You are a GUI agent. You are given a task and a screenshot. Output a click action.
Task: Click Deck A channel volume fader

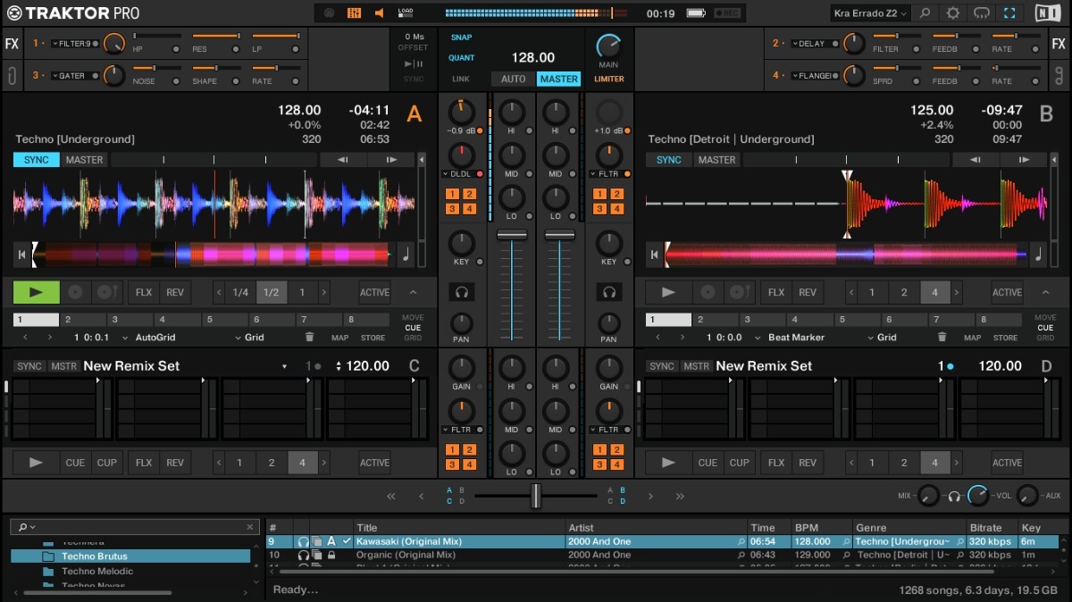pyautogui.click(x=512, y=235)
